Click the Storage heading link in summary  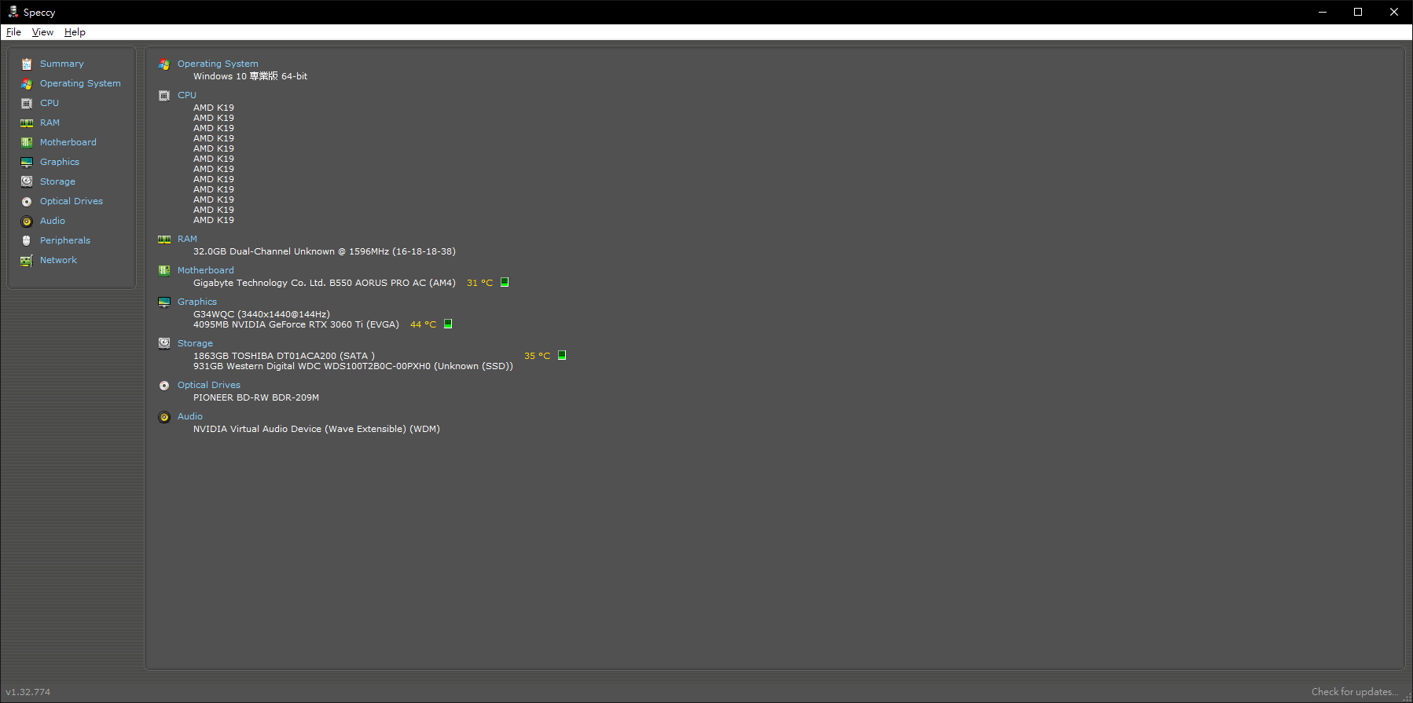195,343
